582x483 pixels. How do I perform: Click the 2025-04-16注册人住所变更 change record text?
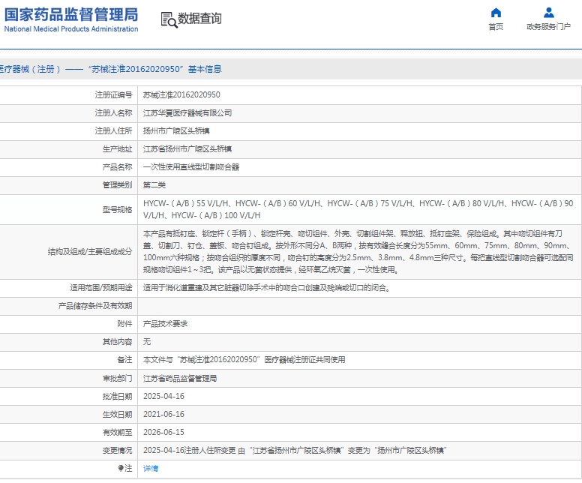[x=295, y=451]
